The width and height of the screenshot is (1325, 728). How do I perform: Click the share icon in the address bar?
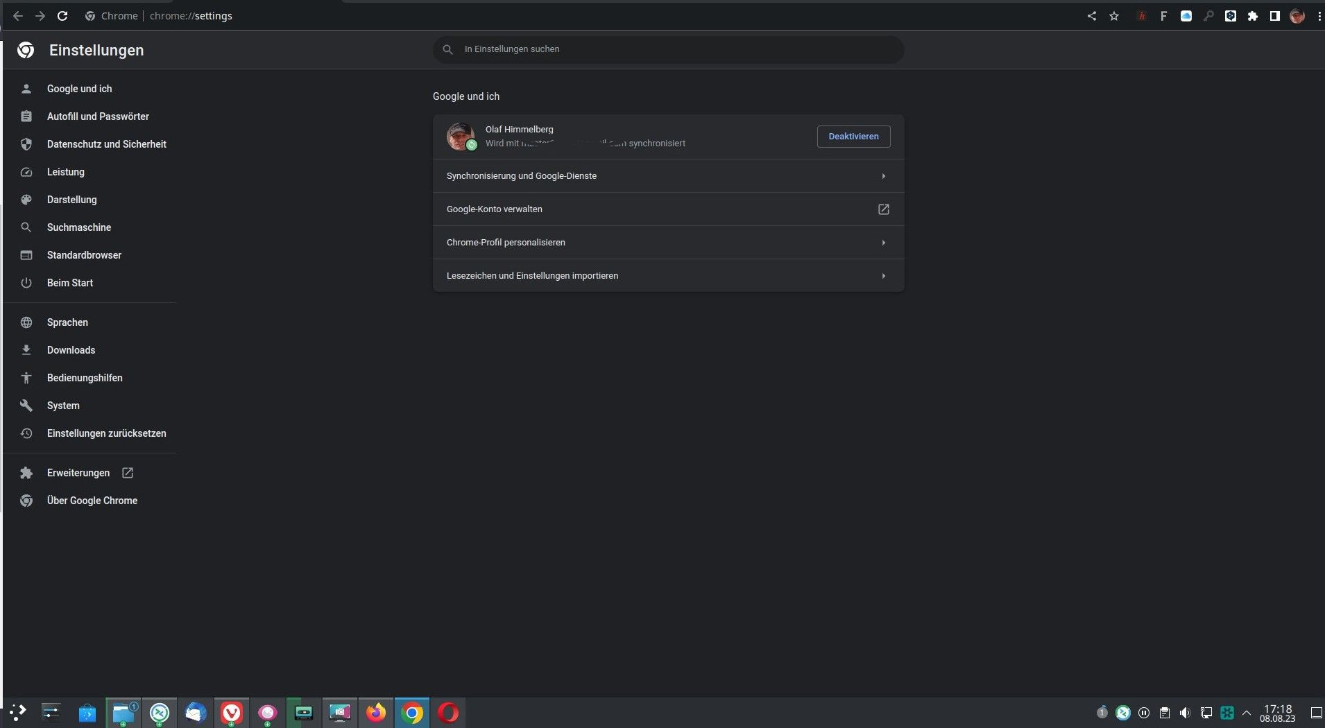pos(1092,16)
